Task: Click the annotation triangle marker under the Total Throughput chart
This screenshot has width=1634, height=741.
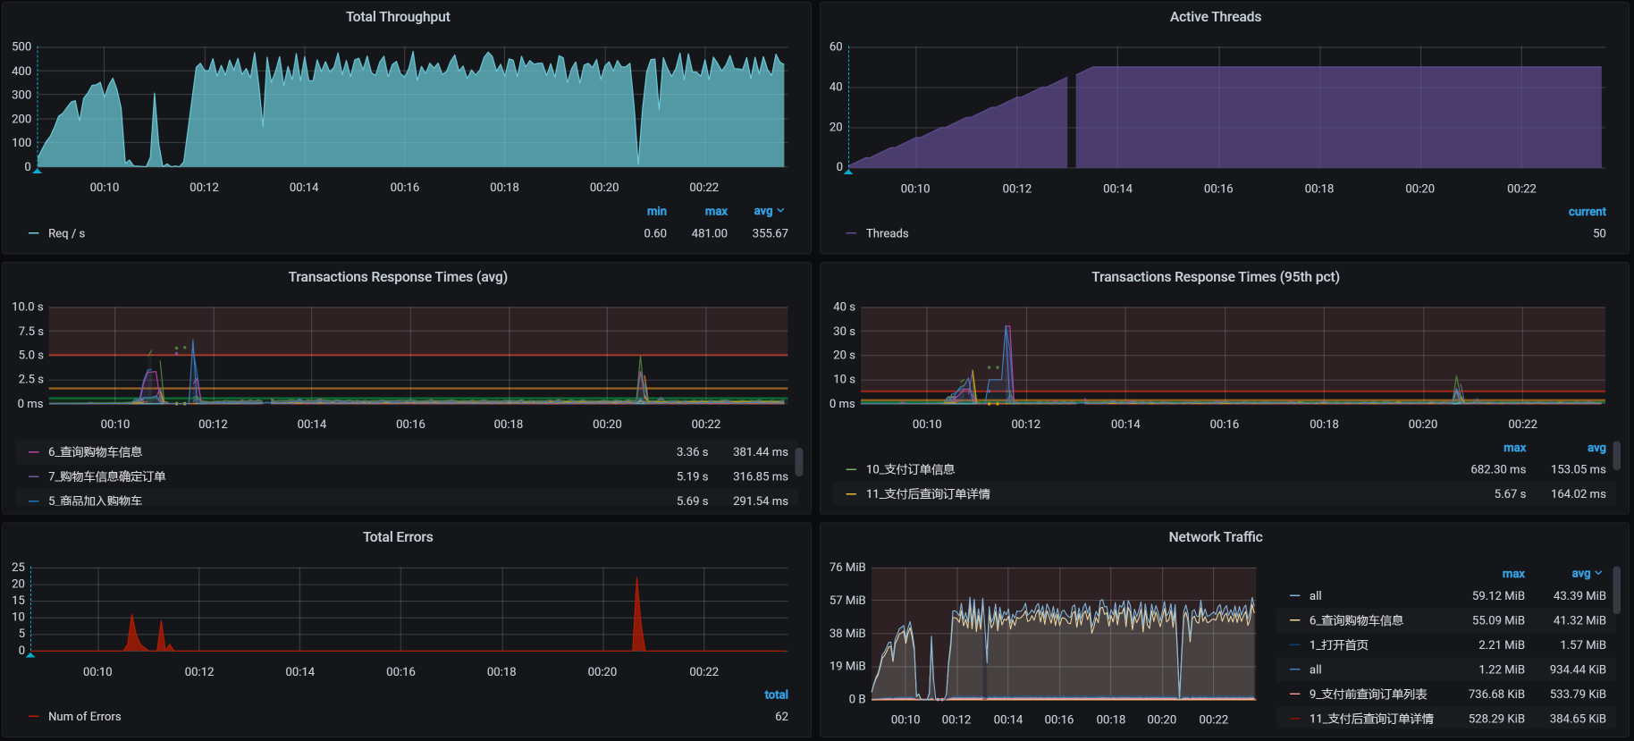Action: pyautogui.click(x=38, y=170)
